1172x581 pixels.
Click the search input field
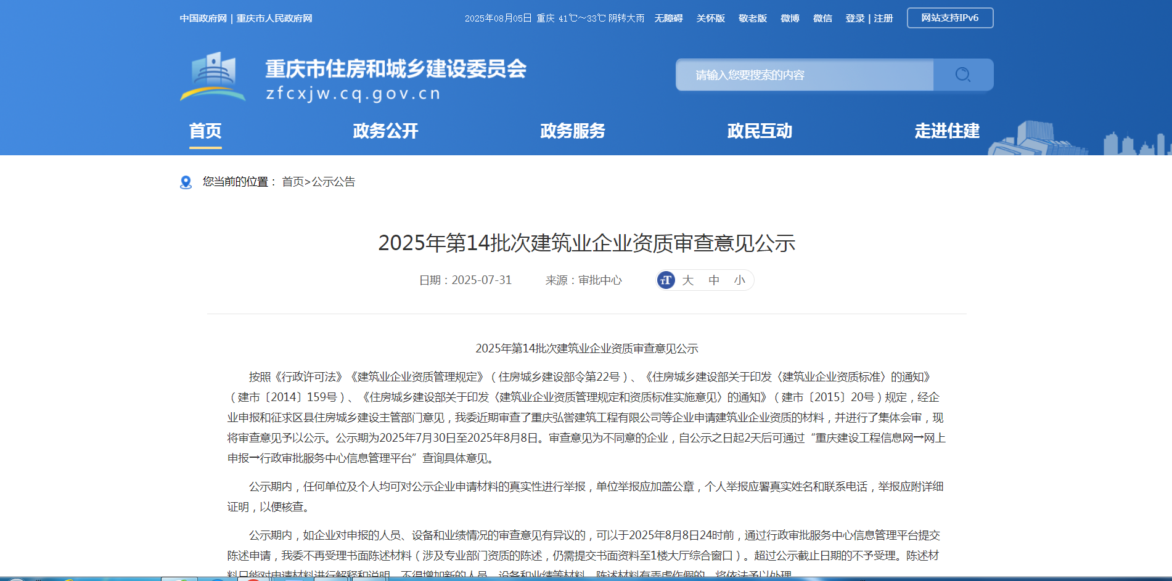pos(804,75)
